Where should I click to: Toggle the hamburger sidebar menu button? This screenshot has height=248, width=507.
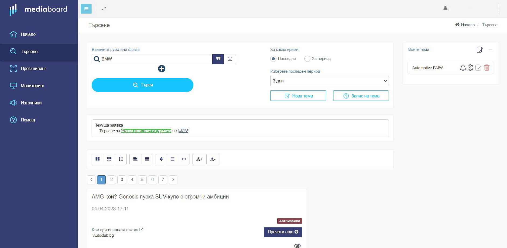[x=86, y=9]
